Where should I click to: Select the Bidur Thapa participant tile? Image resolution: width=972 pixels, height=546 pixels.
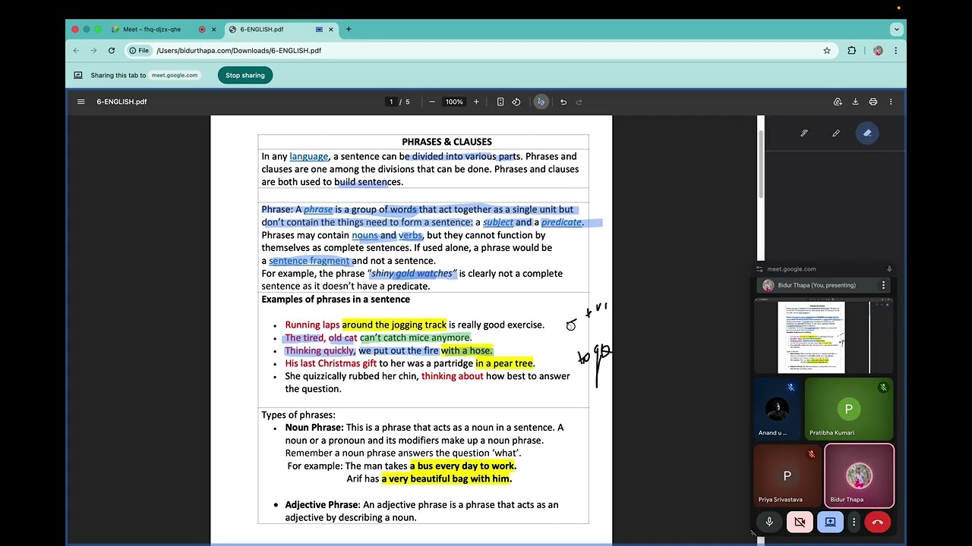coord(859,475)
